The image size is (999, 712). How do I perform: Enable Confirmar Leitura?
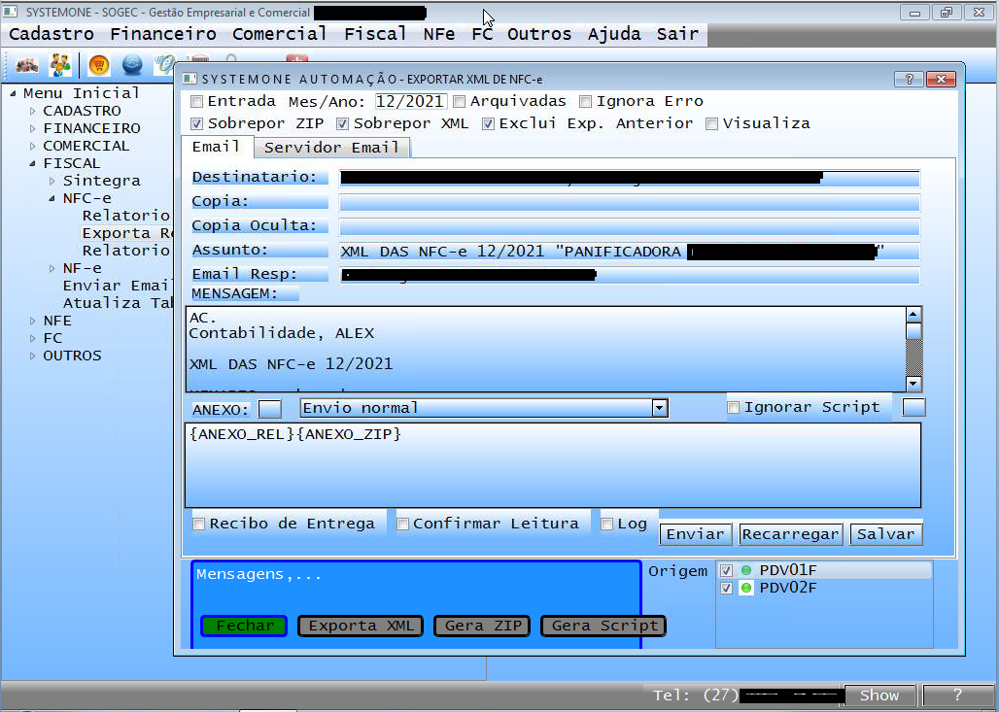click(x=402, y=525)
